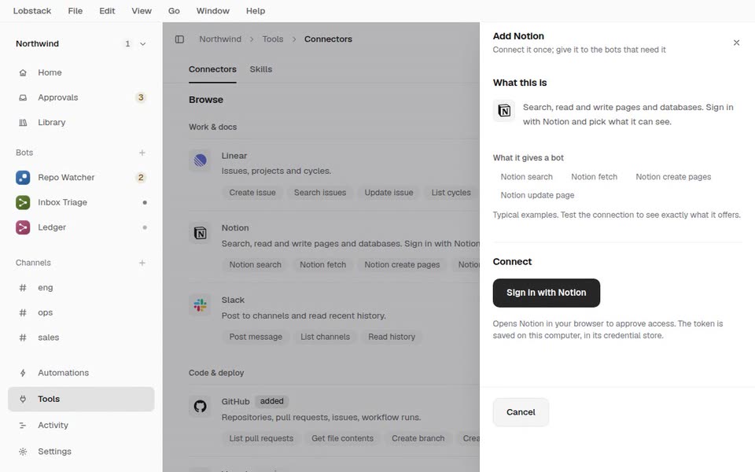The width and height of the screenshot is (755, 472).
Task: Open the Home sidebar item
Action: [x=81, y=72]
